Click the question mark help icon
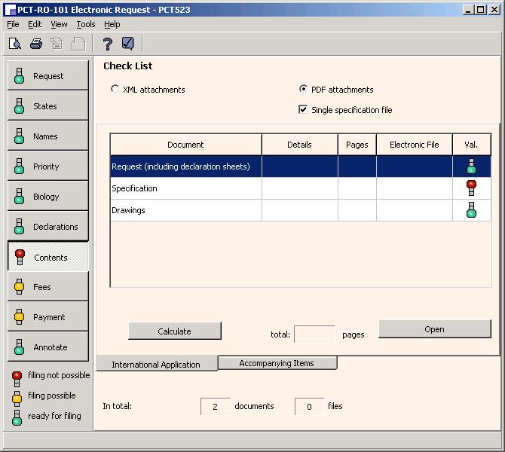 [108, 44]
